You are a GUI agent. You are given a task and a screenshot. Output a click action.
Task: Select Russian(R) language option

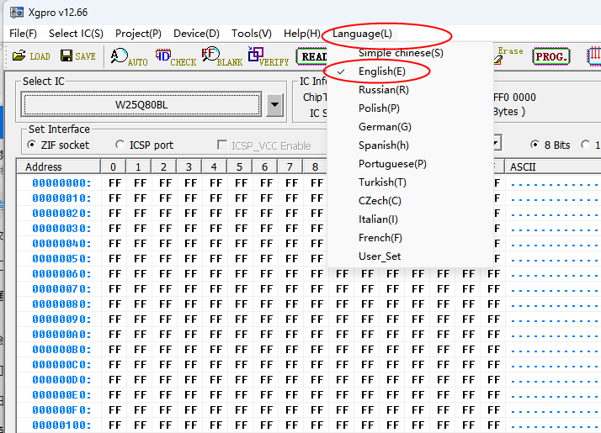(384, 90)
